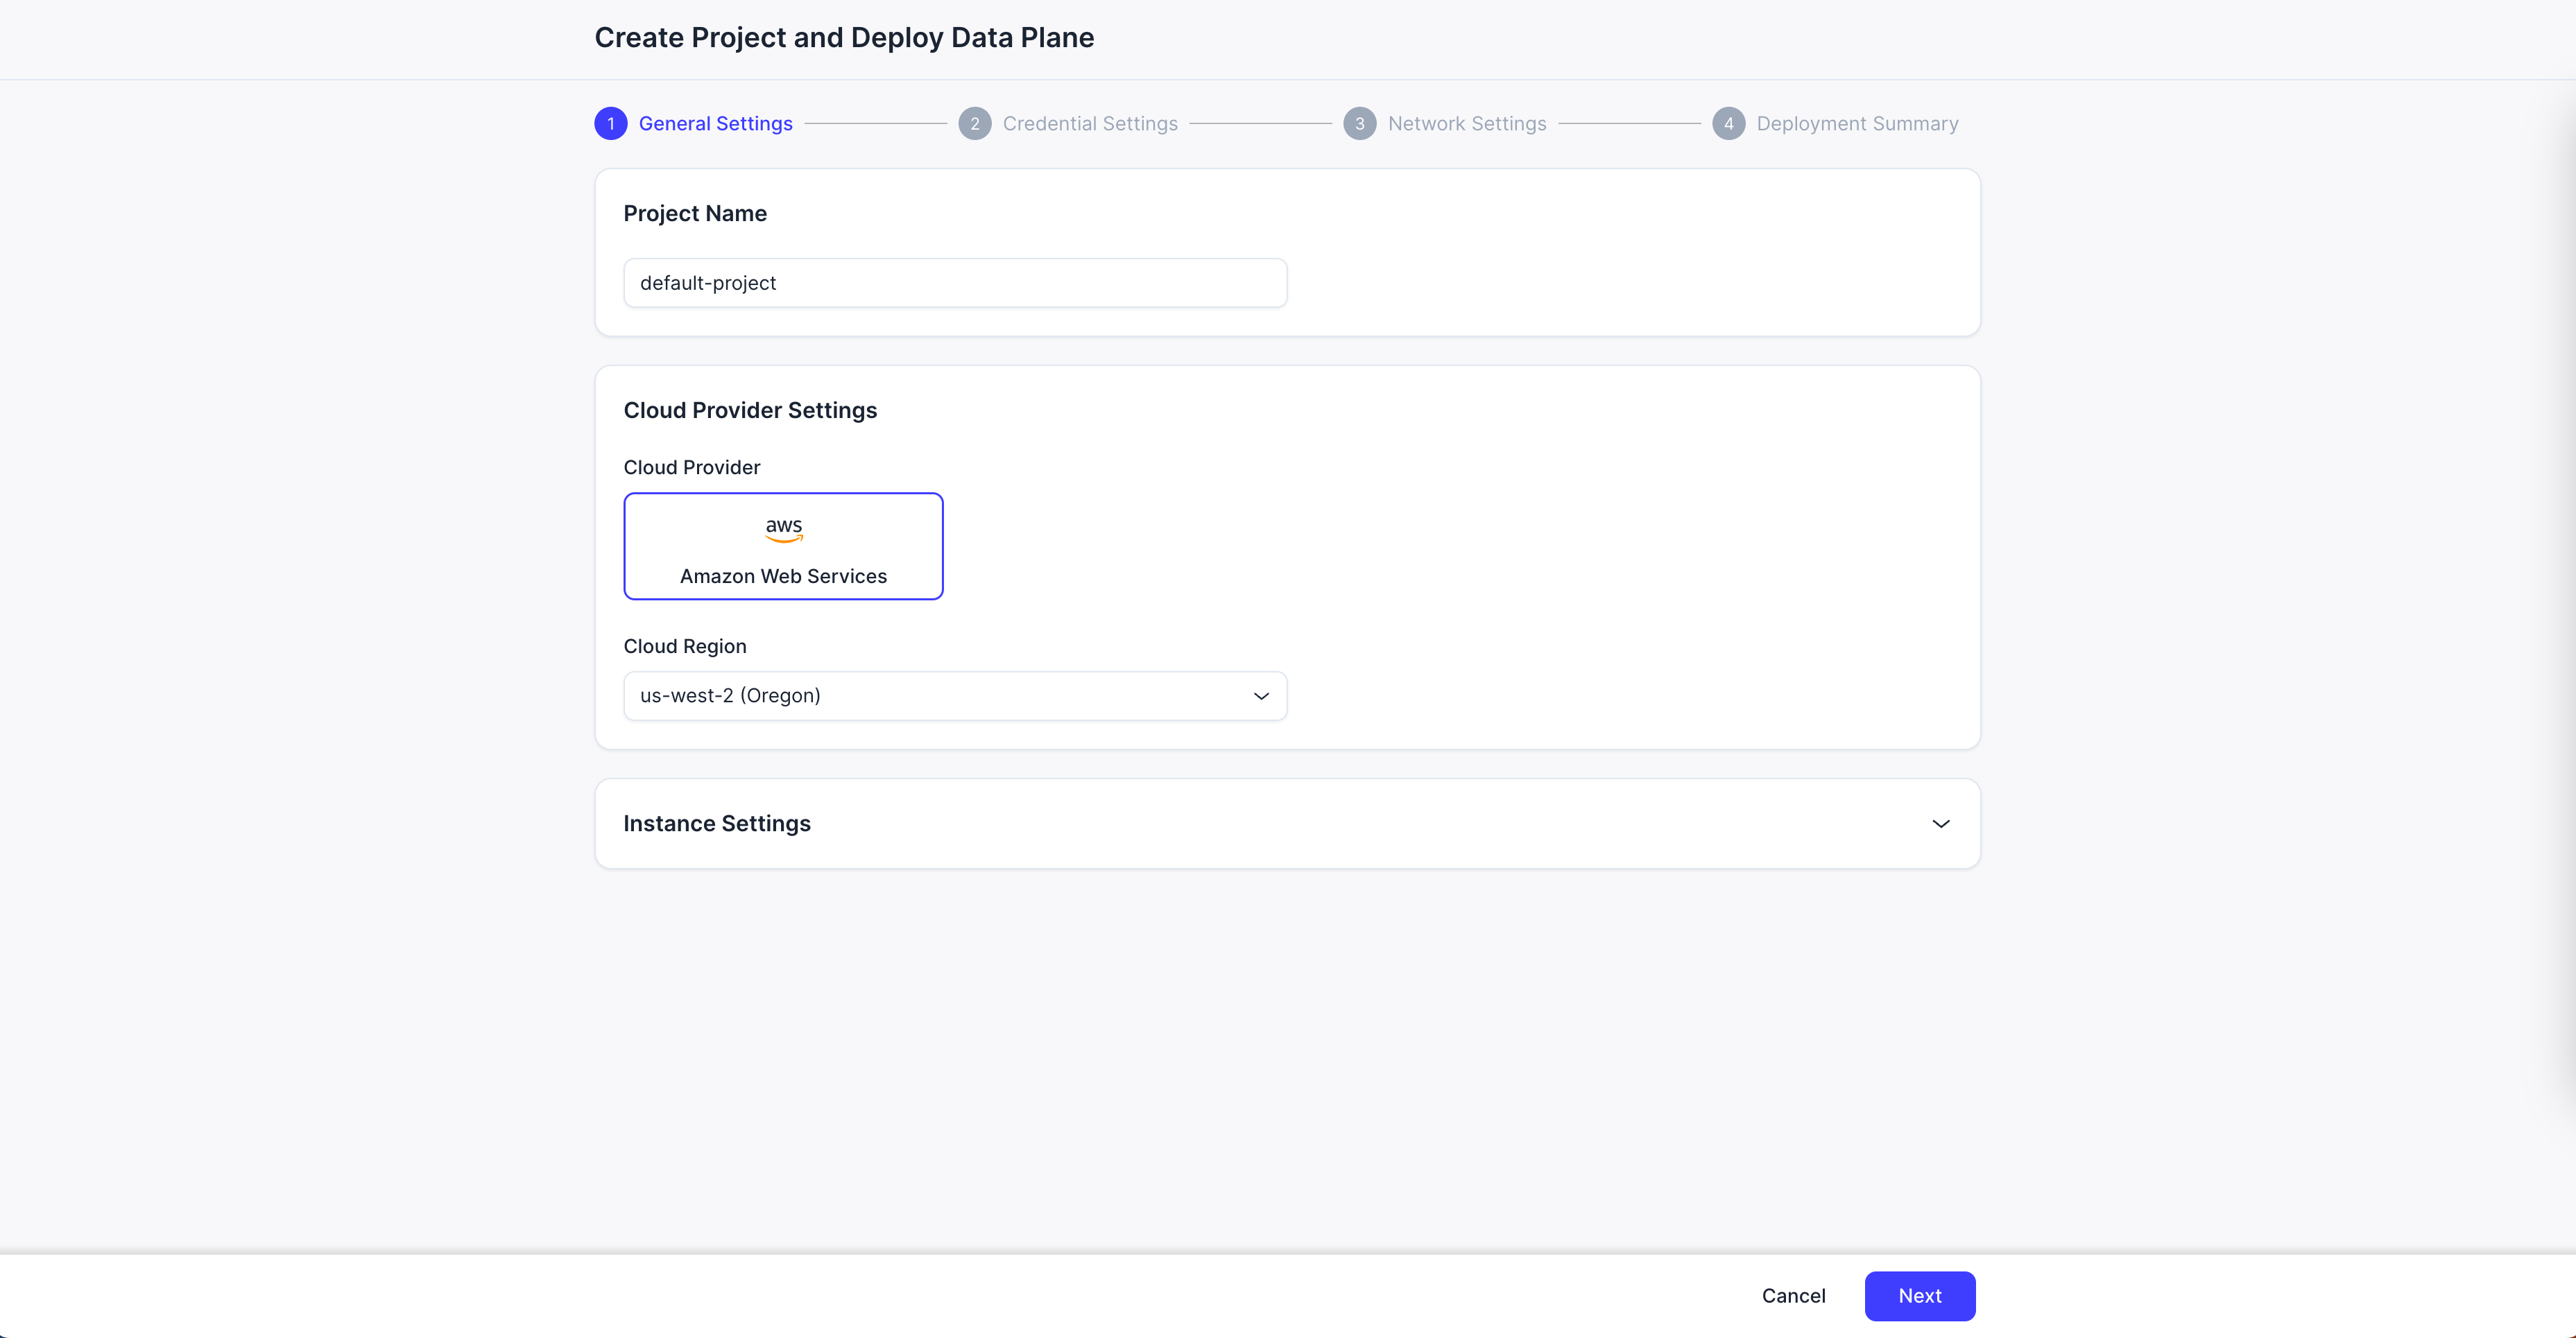
Task: Jump to Deployment Summary step
Action: click(1857, 124)
